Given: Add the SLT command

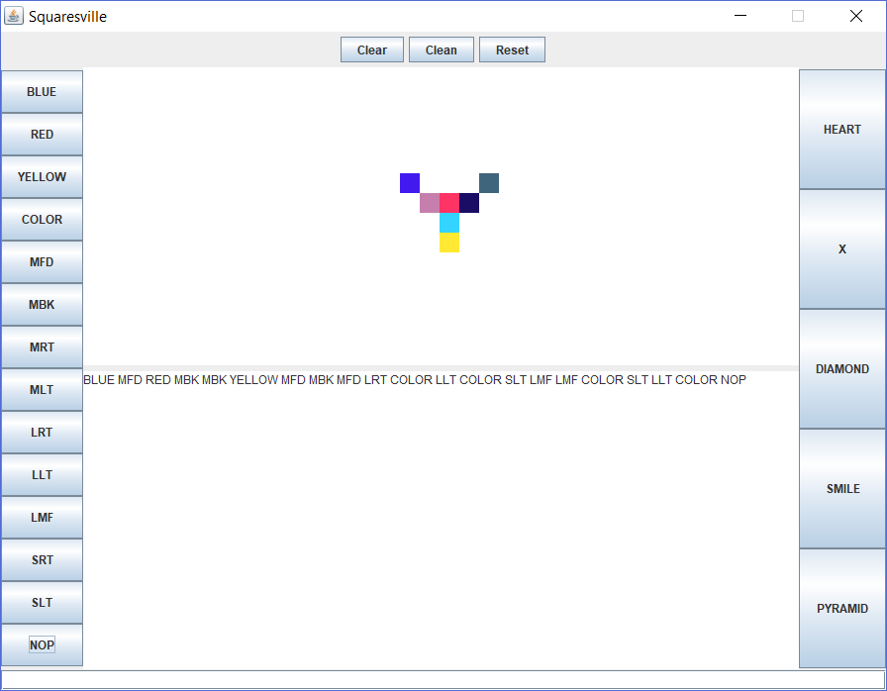Looking at the screenshot, I should coord(42,603).
